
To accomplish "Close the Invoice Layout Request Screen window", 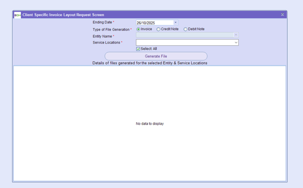I will tap(283, 14).
